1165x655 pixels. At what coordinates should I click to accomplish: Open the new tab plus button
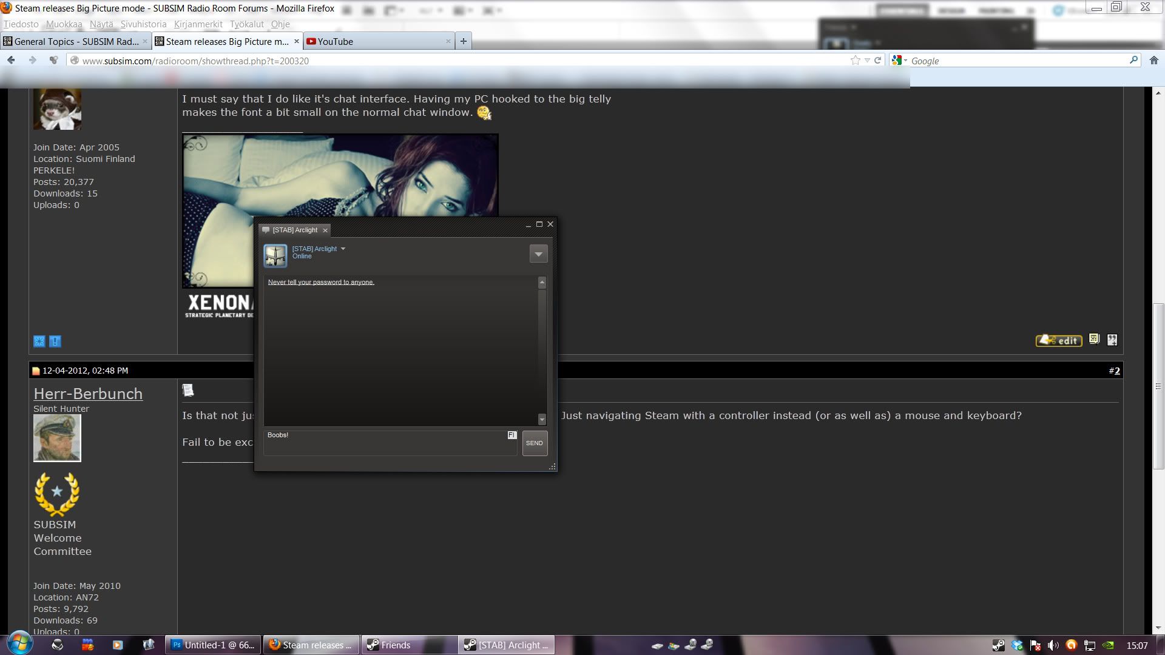[464, 41]
